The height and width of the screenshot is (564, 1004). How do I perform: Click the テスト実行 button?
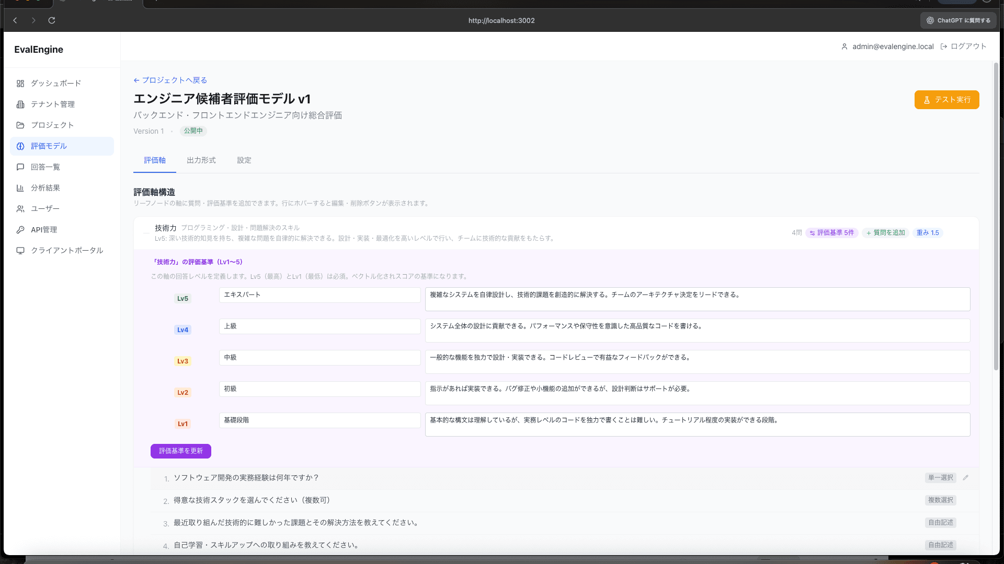946,100
